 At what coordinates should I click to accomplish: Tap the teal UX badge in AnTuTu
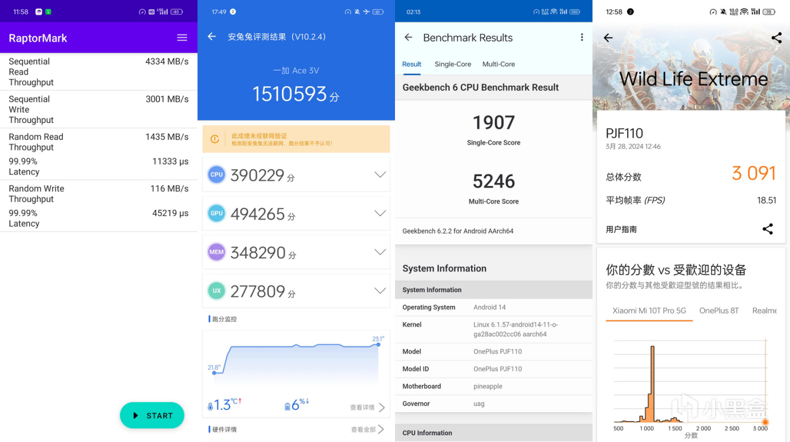[217, 290]
